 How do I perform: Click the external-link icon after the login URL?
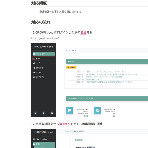[x=59, y=38]
